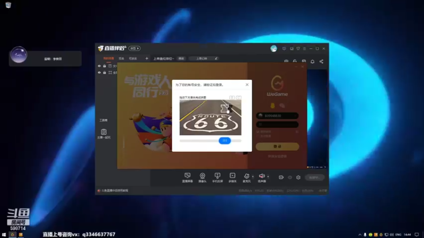Open the hamburger menu in the title bar
Screen dimensions: 424x238
304,49
